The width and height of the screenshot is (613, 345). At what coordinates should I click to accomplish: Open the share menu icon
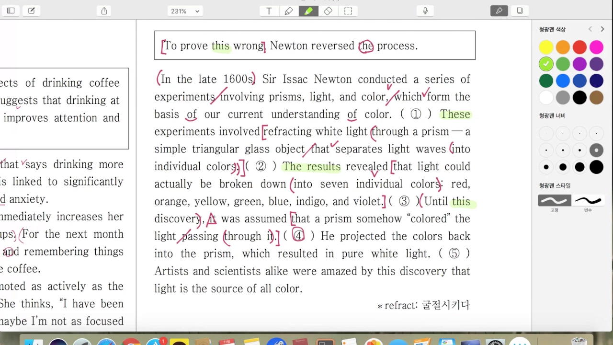(104, 11)
